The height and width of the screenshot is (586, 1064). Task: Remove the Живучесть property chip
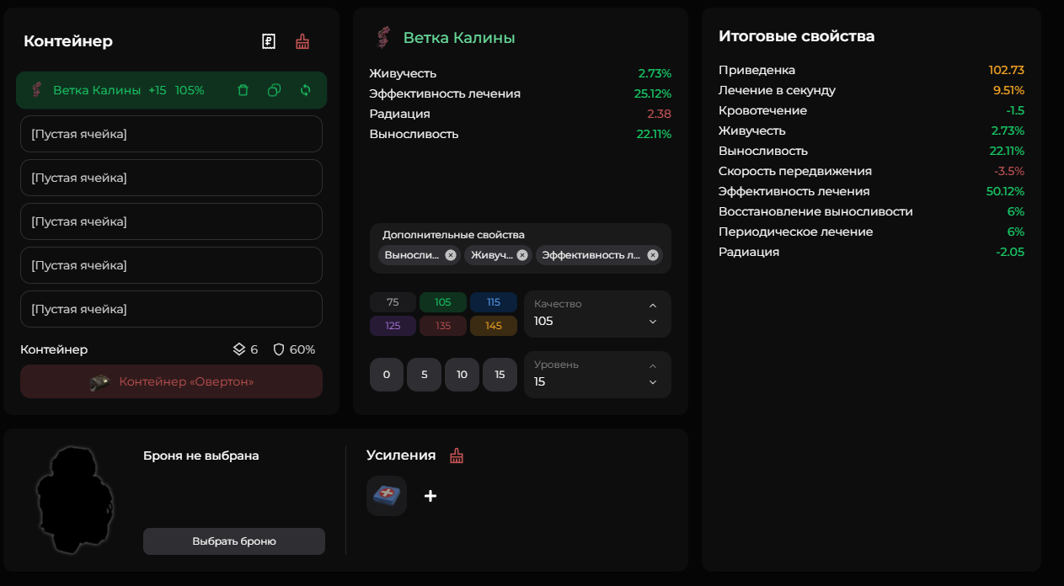coord(522,255)
